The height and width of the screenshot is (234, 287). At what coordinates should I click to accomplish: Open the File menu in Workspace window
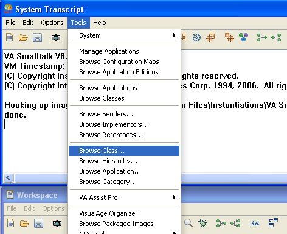click(x=12, y=208)
